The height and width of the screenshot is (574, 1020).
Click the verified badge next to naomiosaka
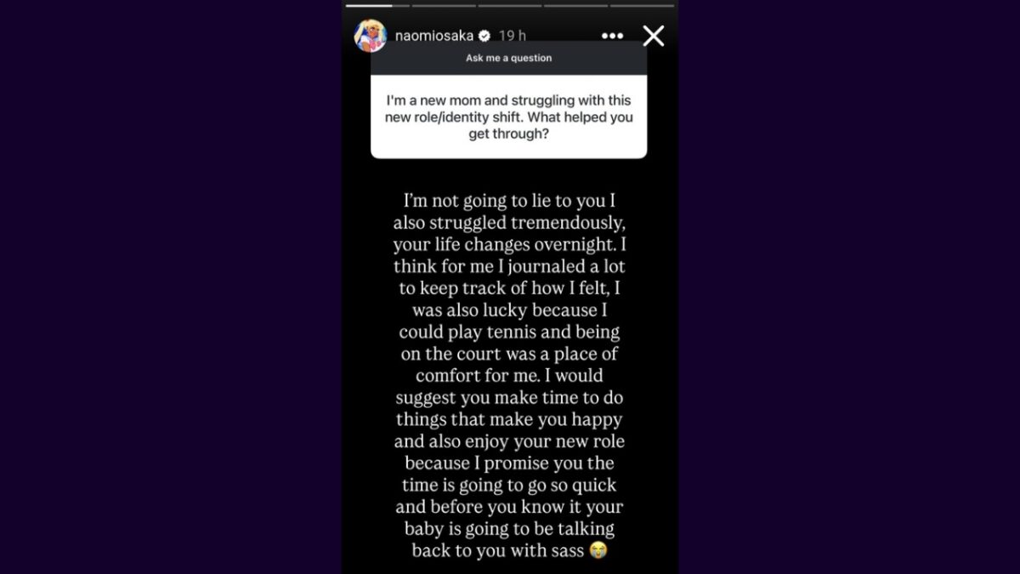(484, 35)
